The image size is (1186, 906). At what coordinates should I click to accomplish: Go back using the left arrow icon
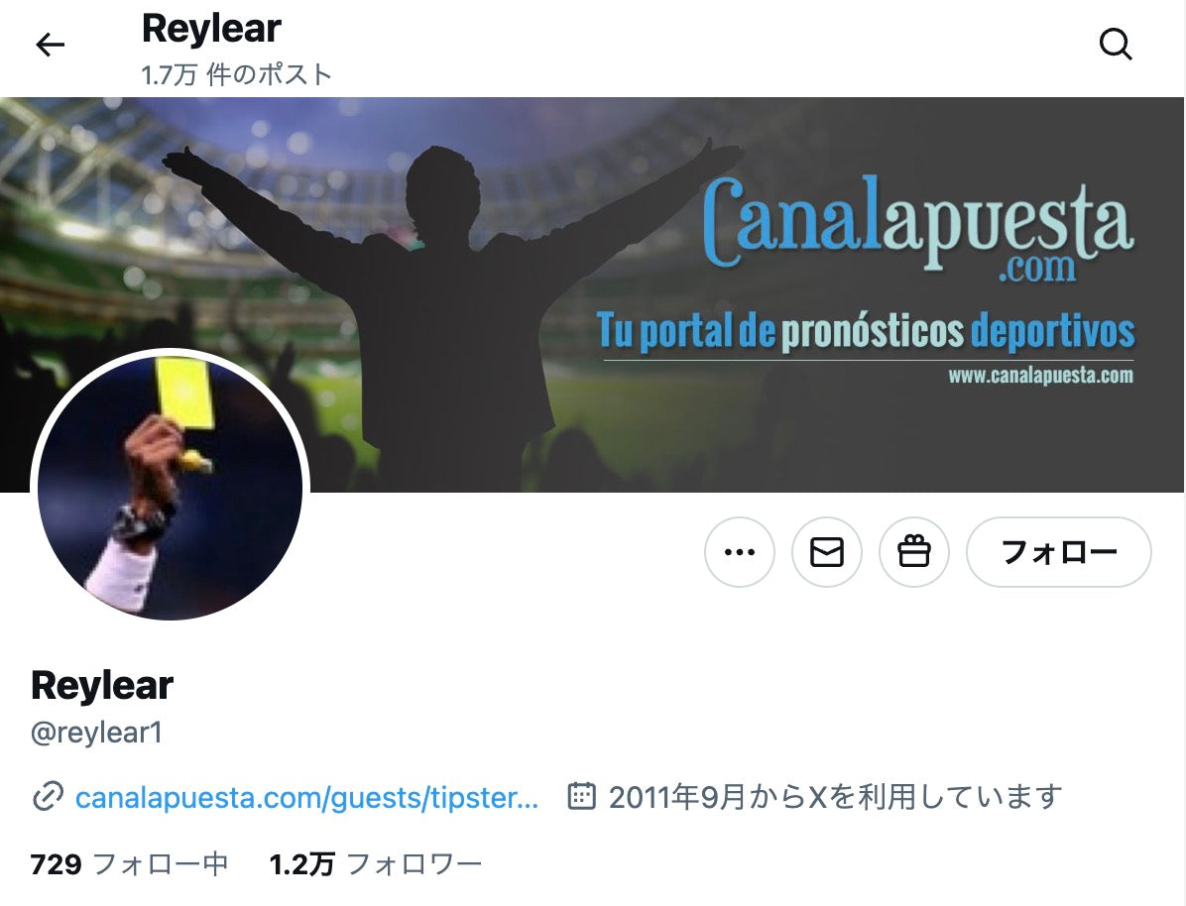click(51, 45)
